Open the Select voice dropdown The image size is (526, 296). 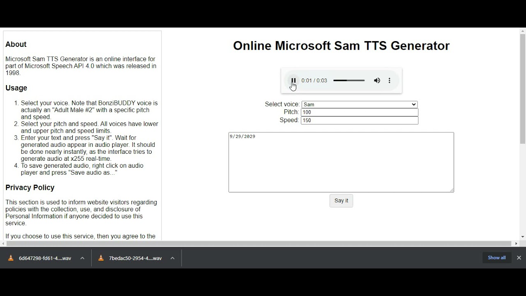tap(360, 104)
